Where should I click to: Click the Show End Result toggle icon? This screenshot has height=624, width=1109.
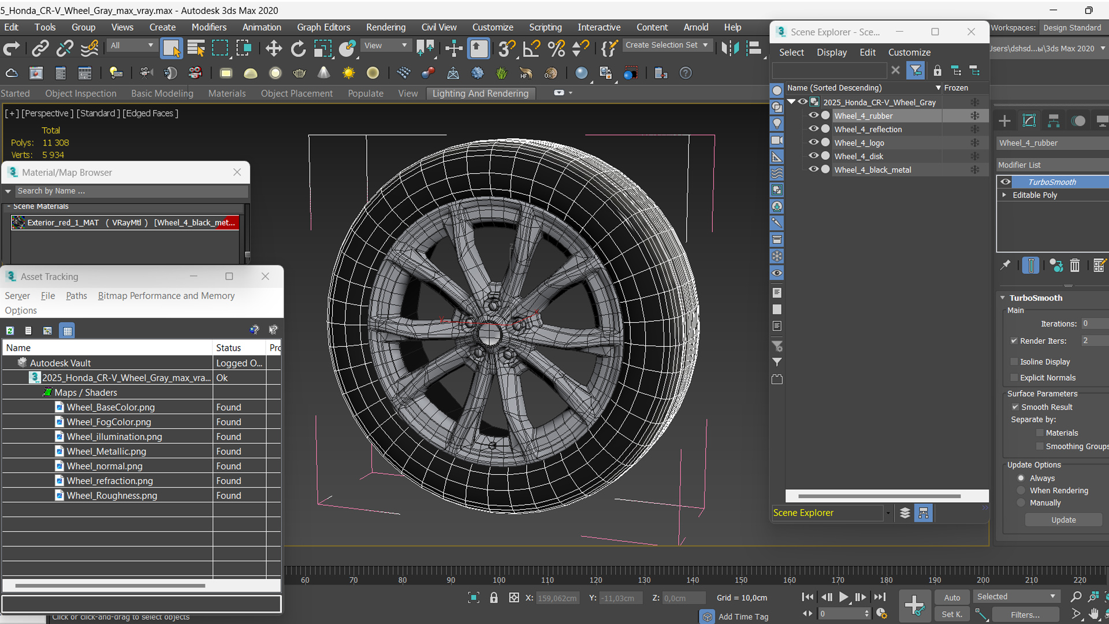[1030, 265]
